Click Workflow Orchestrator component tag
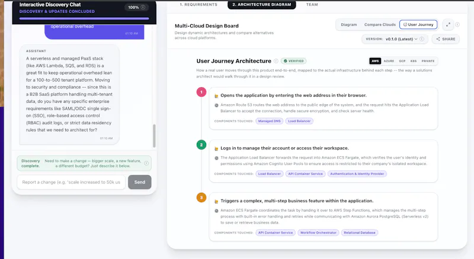The width and height of the screenshot is (474, 259). pos(318,233)
